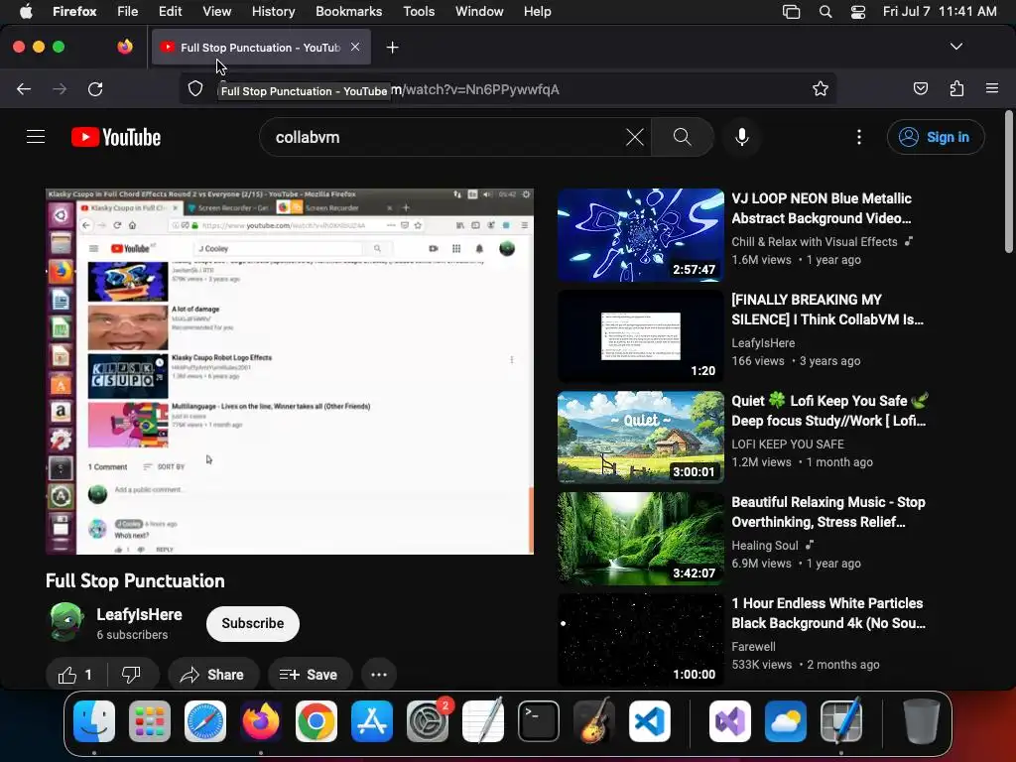Open the LeafyIsHere channel avatar
This screenshot has width=1016, height=762.
[66, 622]
